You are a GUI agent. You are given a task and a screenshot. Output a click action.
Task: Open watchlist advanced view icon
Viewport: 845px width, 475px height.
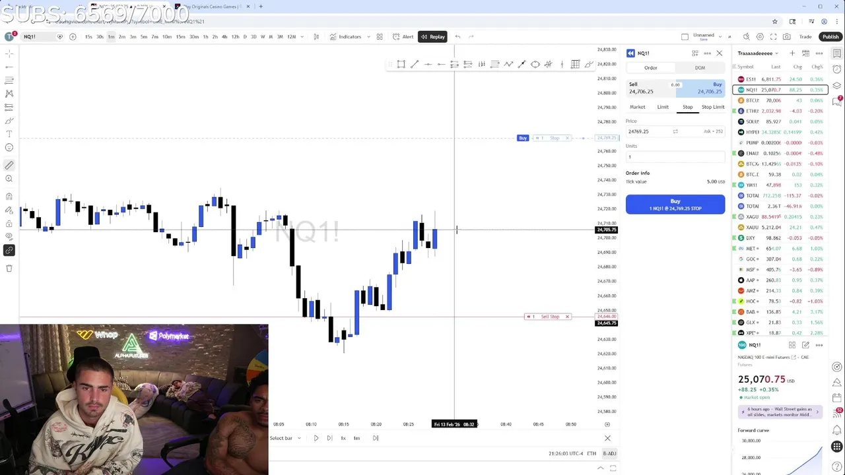click(805, 53)
